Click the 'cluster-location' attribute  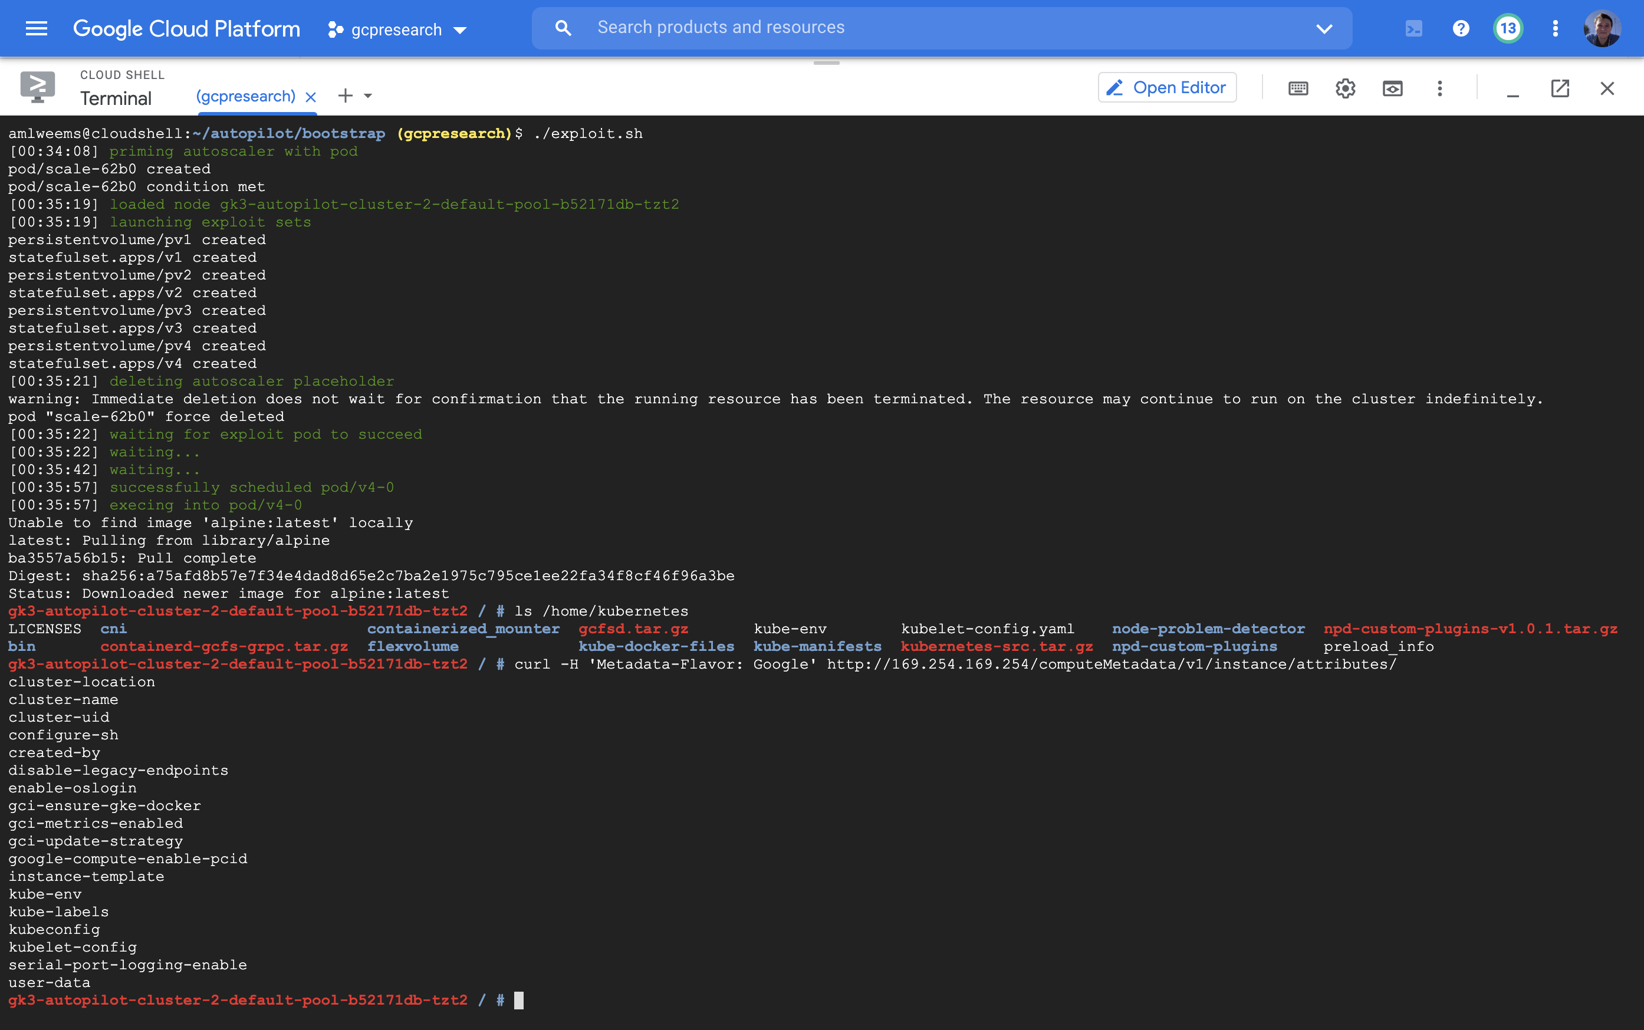tap(82, 683)
